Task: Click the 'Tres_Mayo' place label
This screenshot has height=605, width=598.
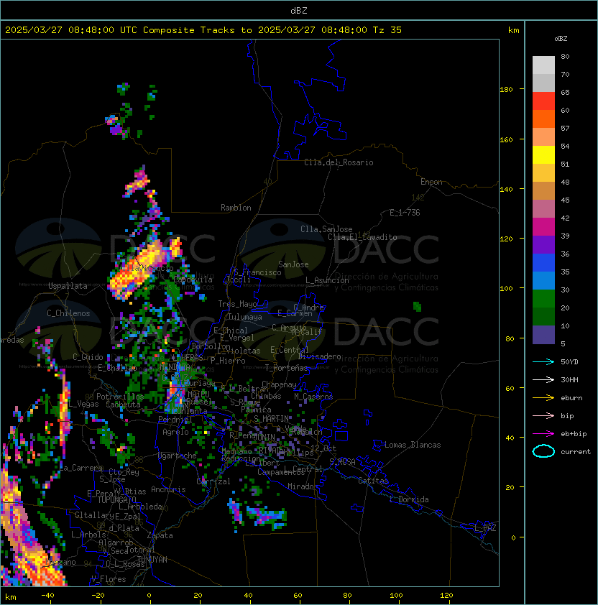Action: pos(237,304)
